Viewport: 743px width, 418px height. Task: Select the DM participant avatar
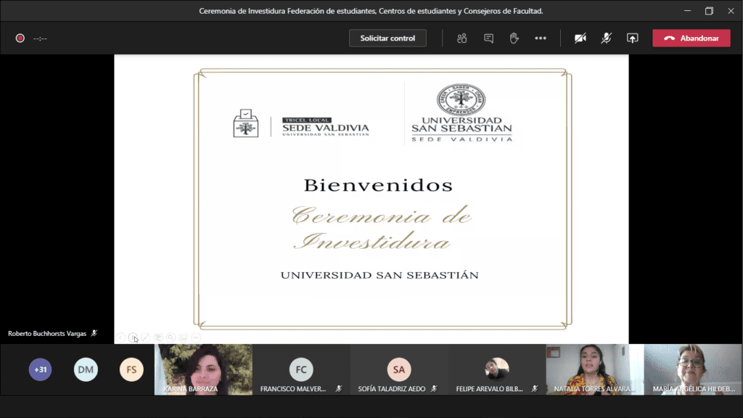point(86,369)
